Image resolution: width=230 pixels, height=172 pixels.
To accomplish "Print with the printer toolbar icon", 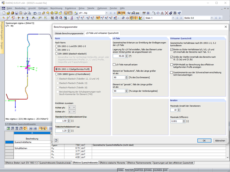I will pyautogui.click(x=25, y=13).
